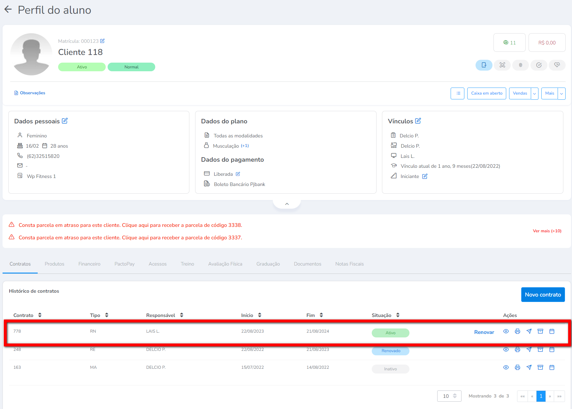The height and width of the screenshot is (409, 572).
Task: Click the facial recognition icon button
Action: pos(502,65)
